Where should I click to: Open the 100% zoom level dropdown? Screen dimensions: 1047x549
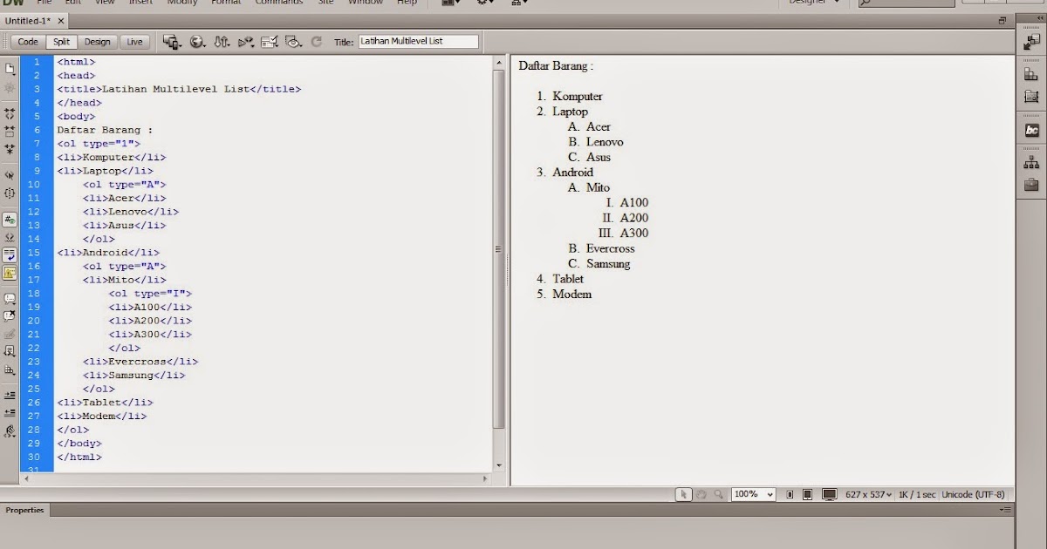pos(753,494)
